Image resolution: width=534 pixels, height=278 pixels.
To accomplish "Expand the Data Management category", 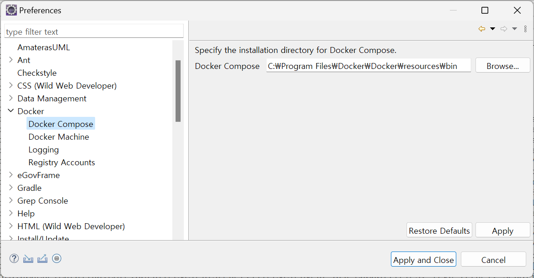I will [x=11, y=98].
